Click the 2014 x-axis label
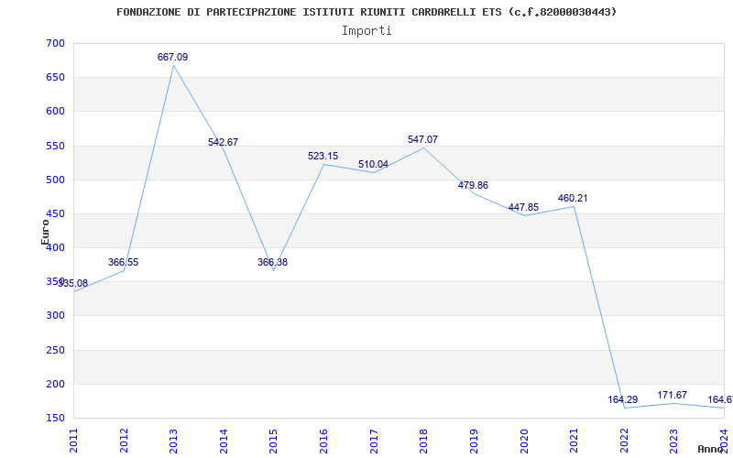This screenshot has width=733, height=458. [x=224, y=441]
